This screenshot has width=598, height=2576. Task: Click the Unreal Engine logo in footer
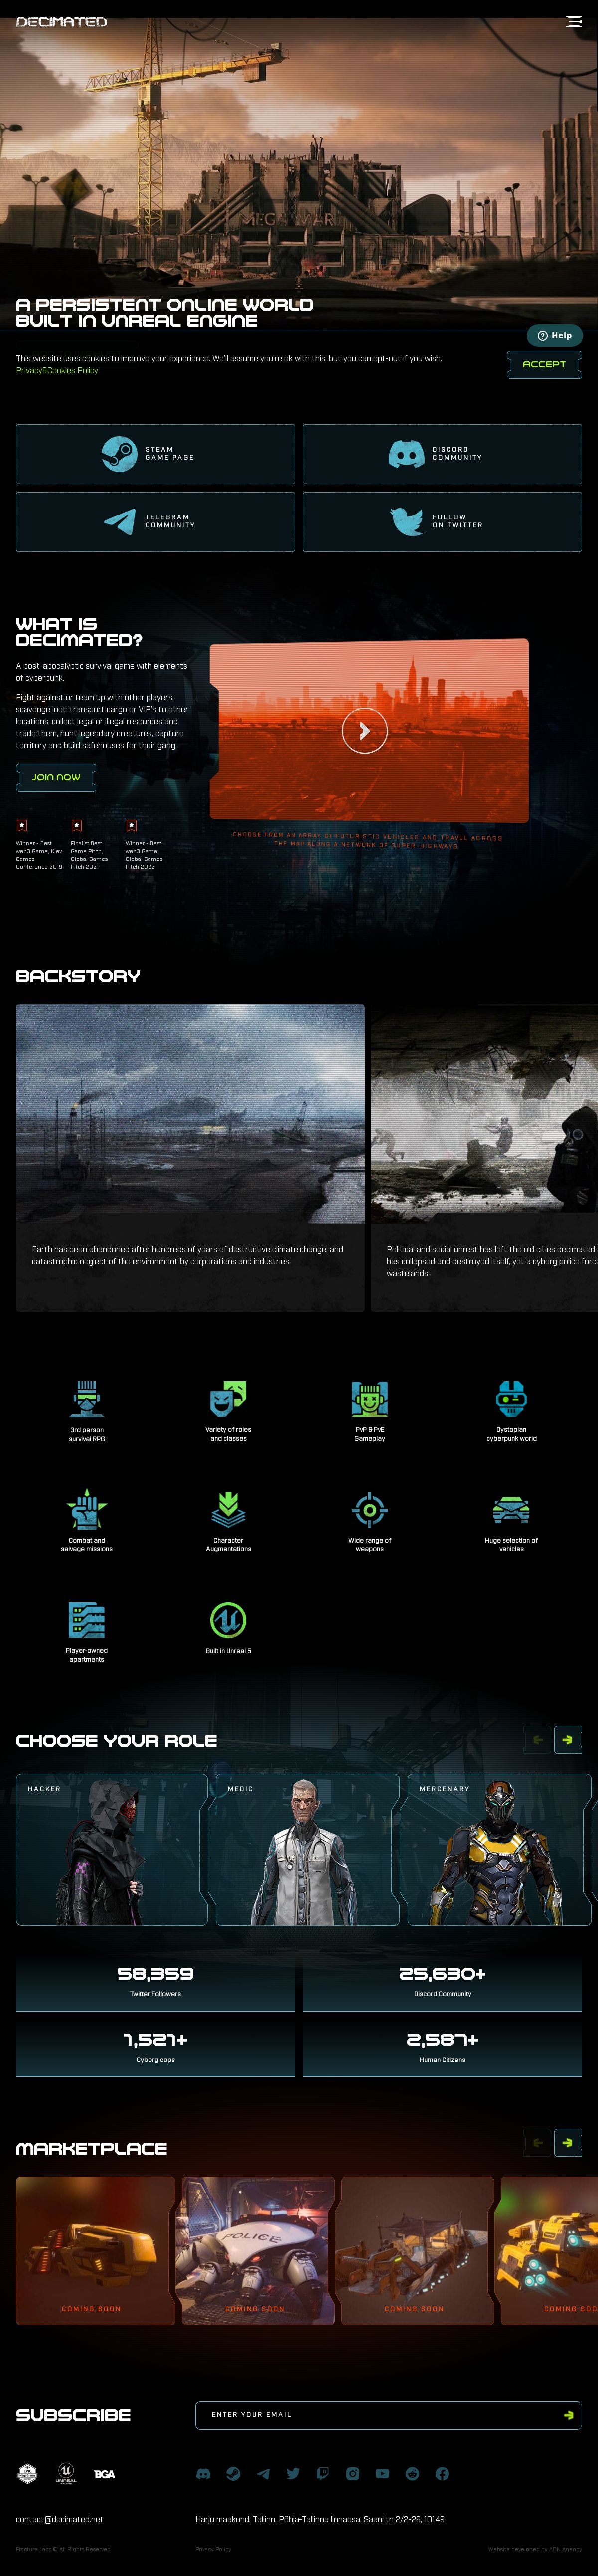coord(66,2473)
